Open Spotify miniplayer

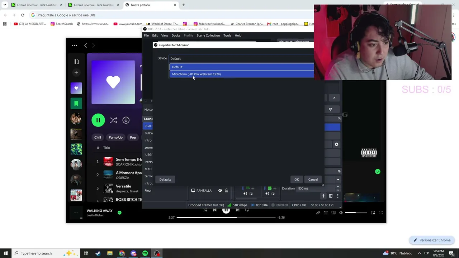(x=373, y=213)
